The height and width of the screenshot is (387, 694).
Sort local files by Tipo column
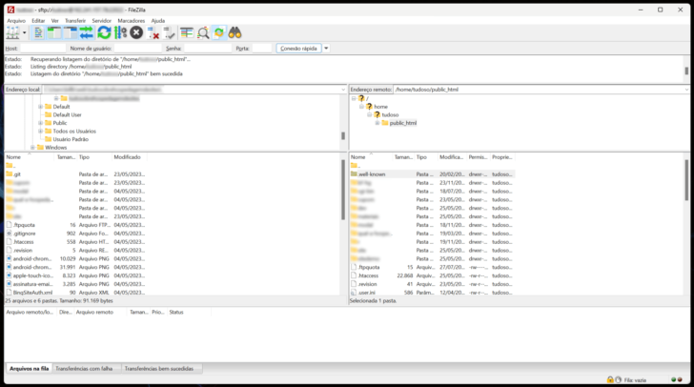94,157
